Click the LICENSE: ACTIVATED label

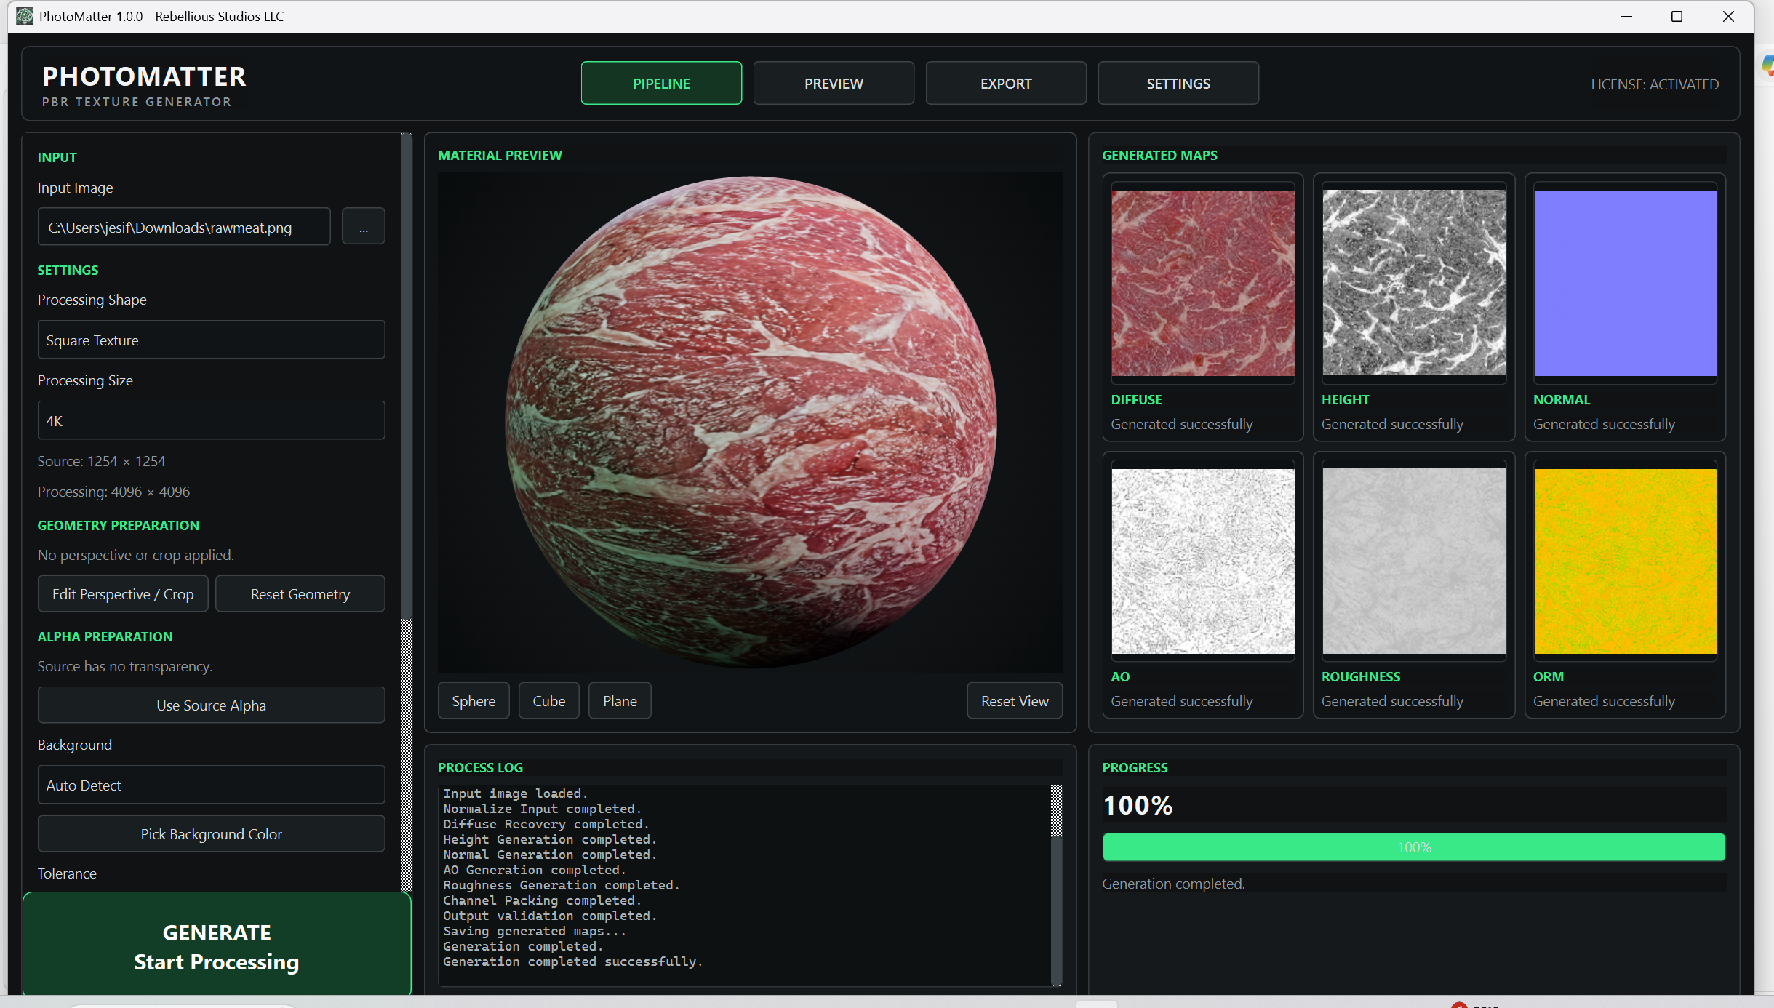1655,84
